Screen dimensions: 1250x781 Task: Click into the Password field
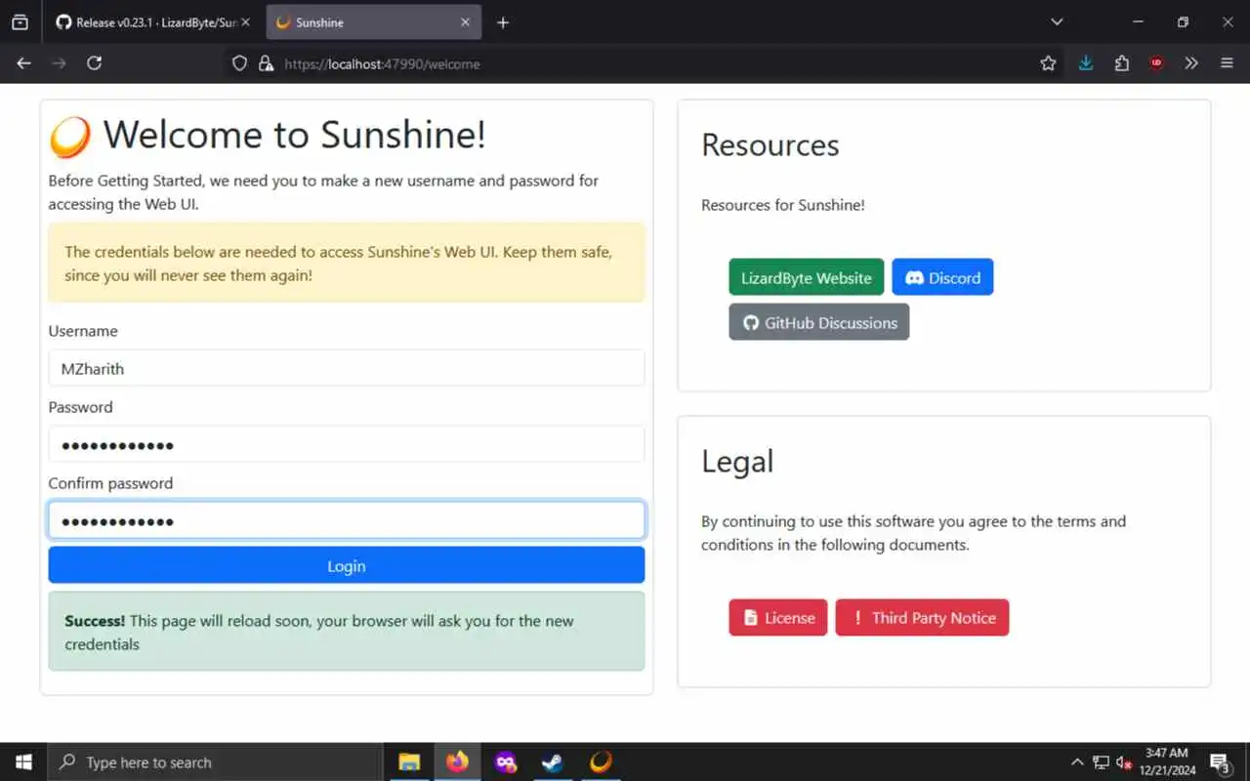pyautogui.click(x=347, y=444)
